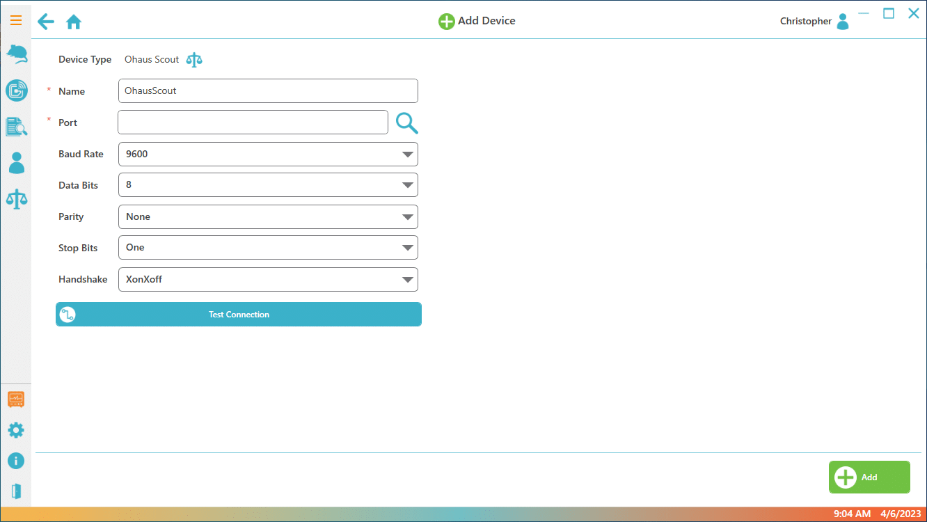The width and height of the screenshot is (927, 522).
Task: Search for ports with magnifier icon
Action: (x=406, y=123)
